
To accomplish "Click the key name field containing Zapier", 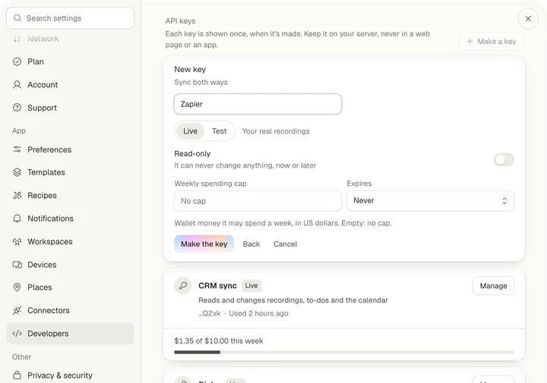I will point(258,104).
